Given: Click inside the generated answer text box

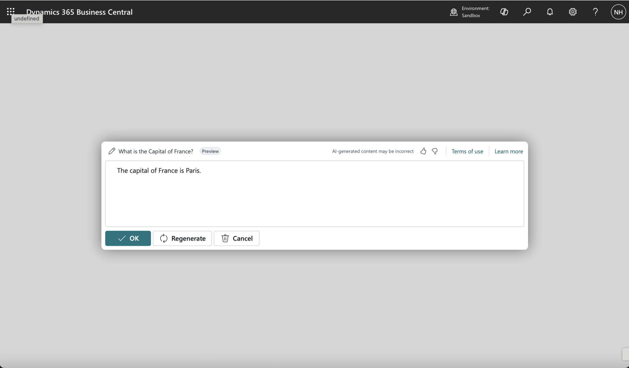Looking at the screenshot, I should 314,194.
